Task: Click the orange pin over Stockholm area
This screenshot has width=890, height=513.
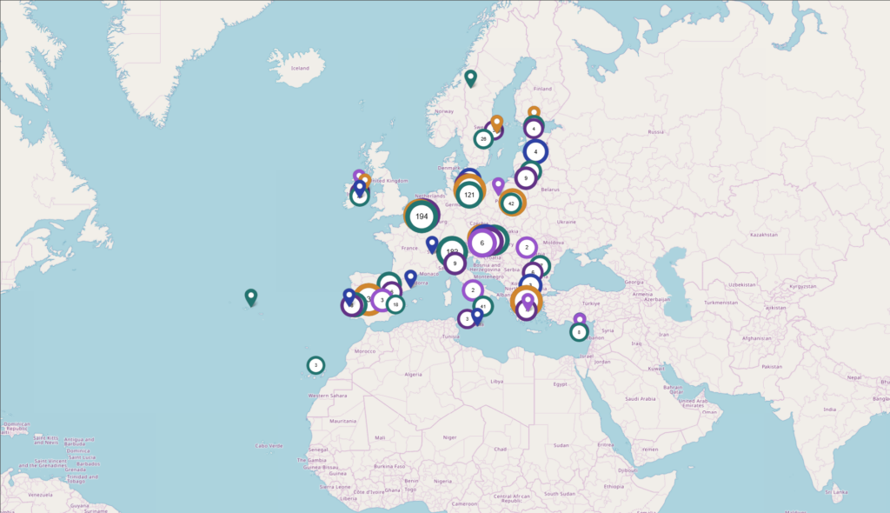Action: coord(496,123)
